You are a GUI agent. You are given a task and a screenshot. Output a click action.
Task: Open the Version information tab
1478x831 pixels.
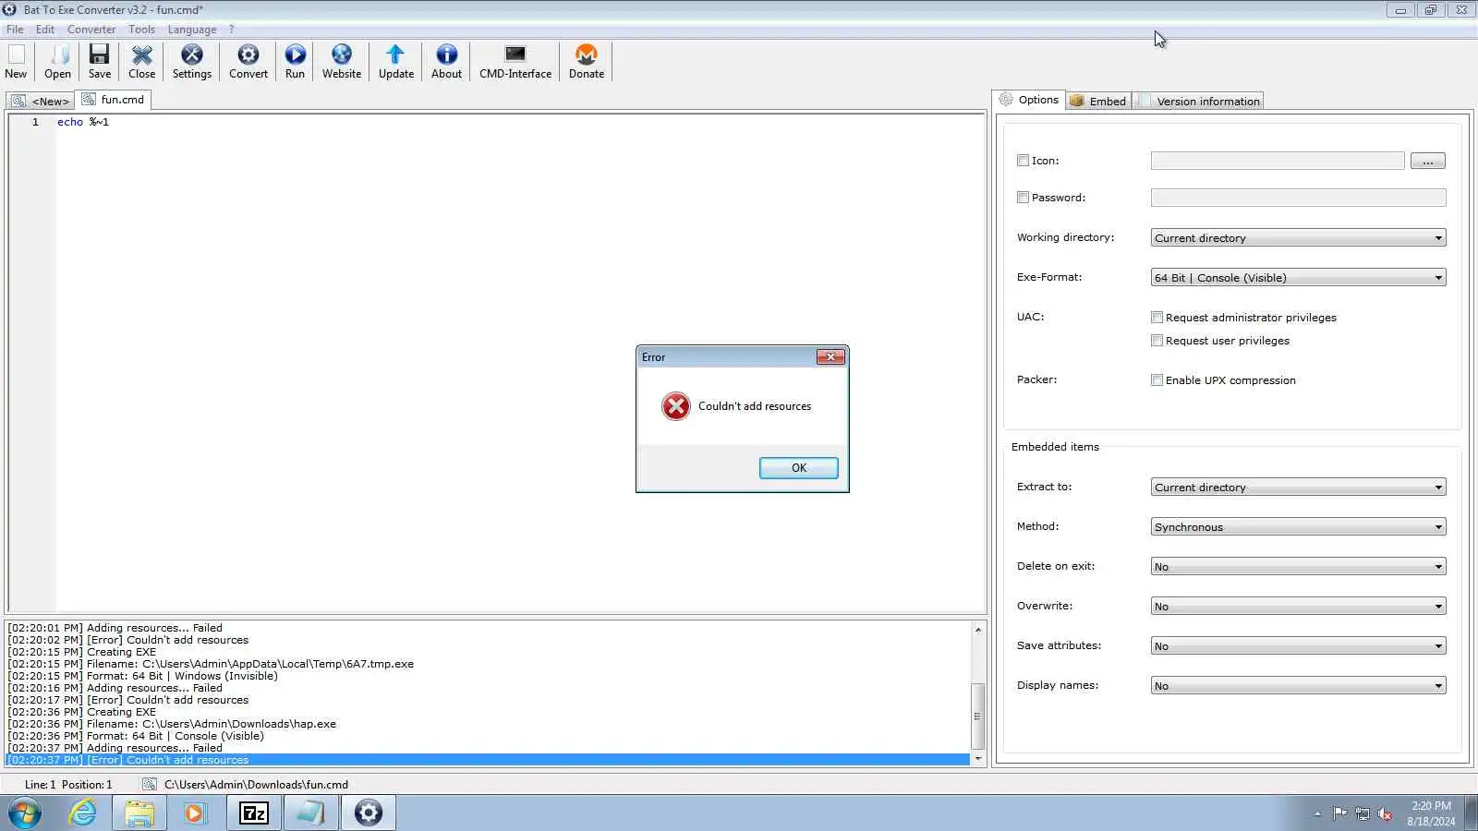pos(1199,101)
